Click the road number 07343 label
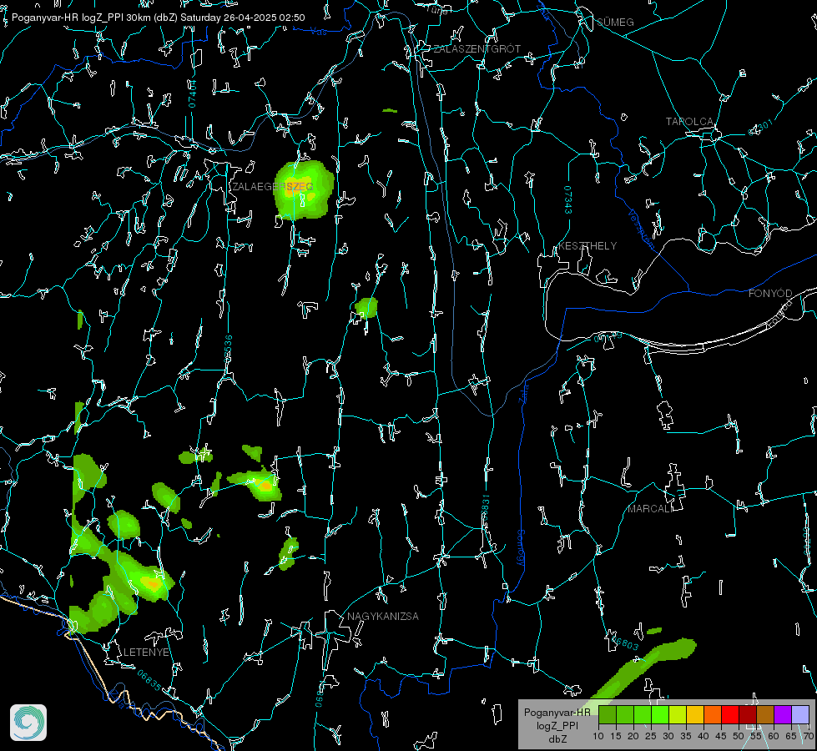 (x=568, y=199)
